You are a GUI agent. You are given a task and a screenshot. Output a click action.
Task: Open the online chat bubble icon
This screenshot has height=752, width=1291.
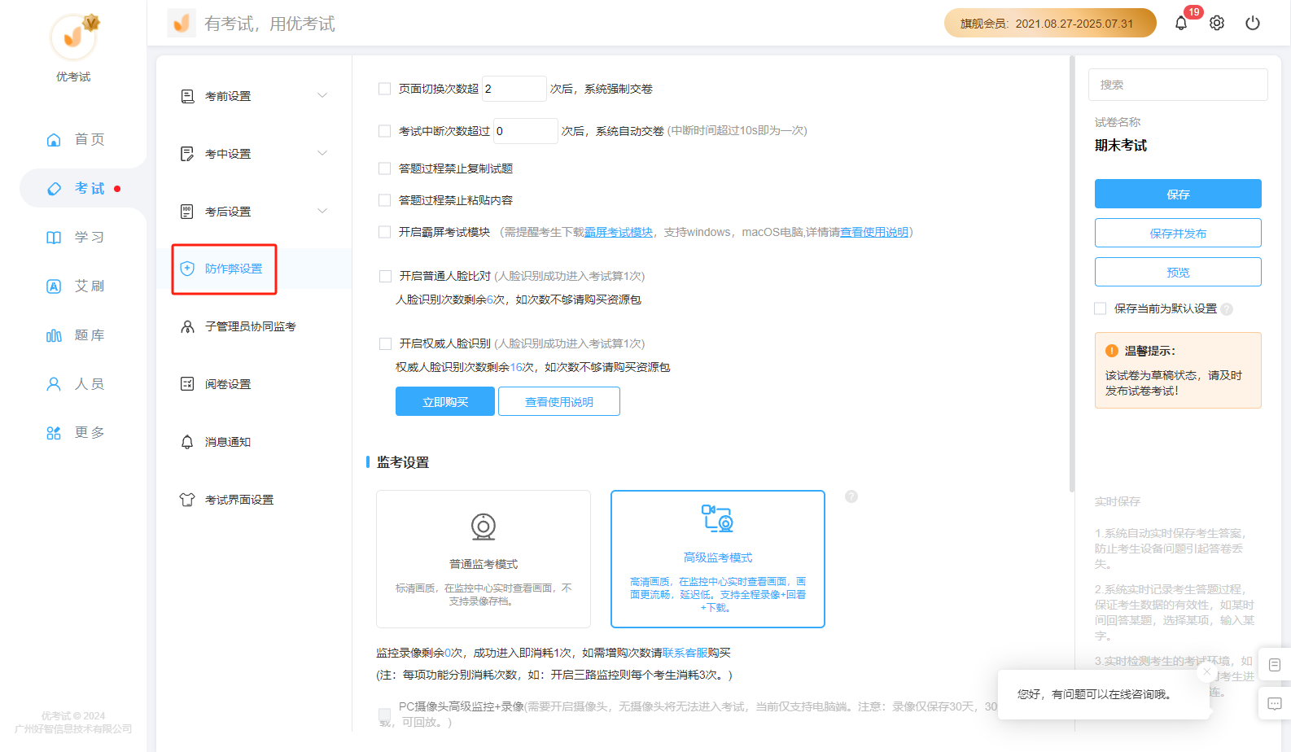click(1275, 703)
